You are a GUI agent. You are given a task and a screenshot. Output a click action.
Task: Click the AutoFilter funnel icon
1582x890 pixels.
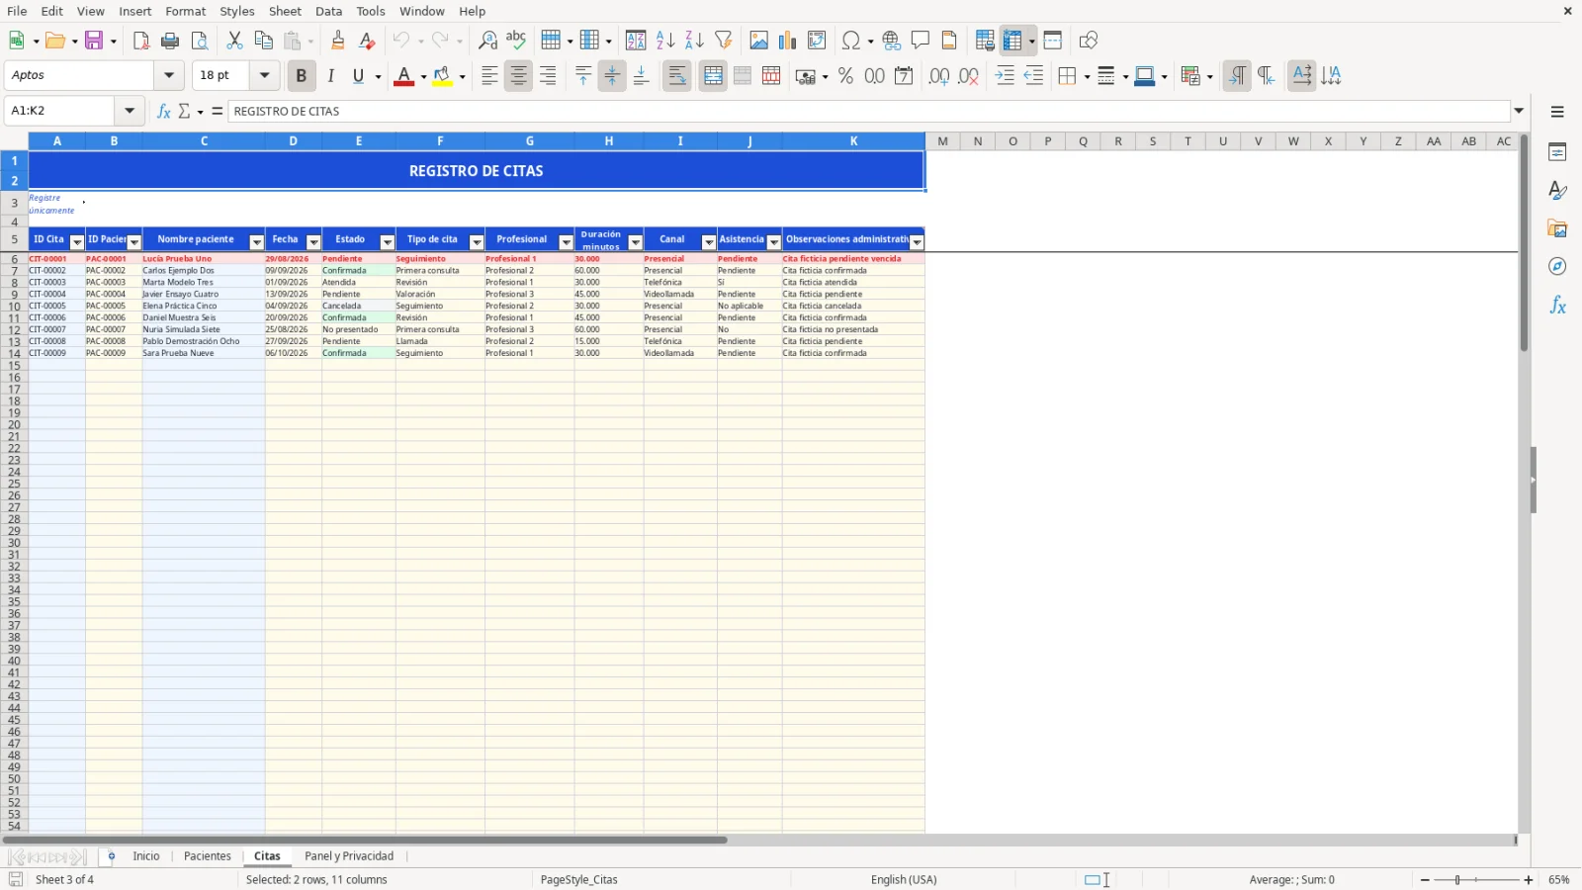[724, 41]
